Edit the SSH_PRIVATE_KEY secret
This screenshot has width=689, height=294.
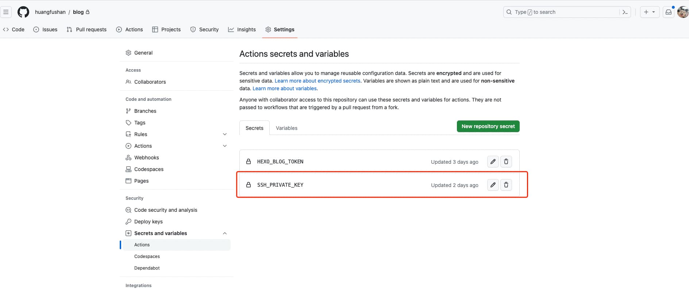coord(493,185)
